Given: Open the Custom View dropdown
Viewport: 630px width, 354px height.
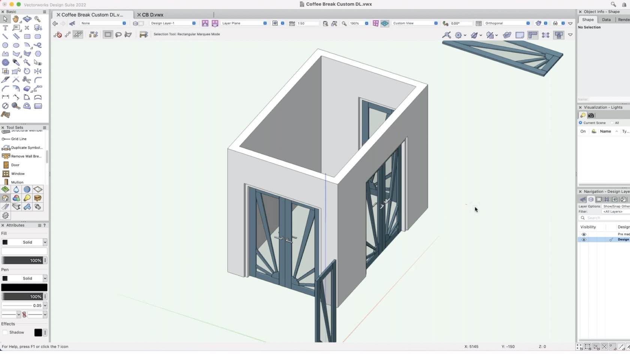Looking at the screenshot, I should tap(436, 23).
